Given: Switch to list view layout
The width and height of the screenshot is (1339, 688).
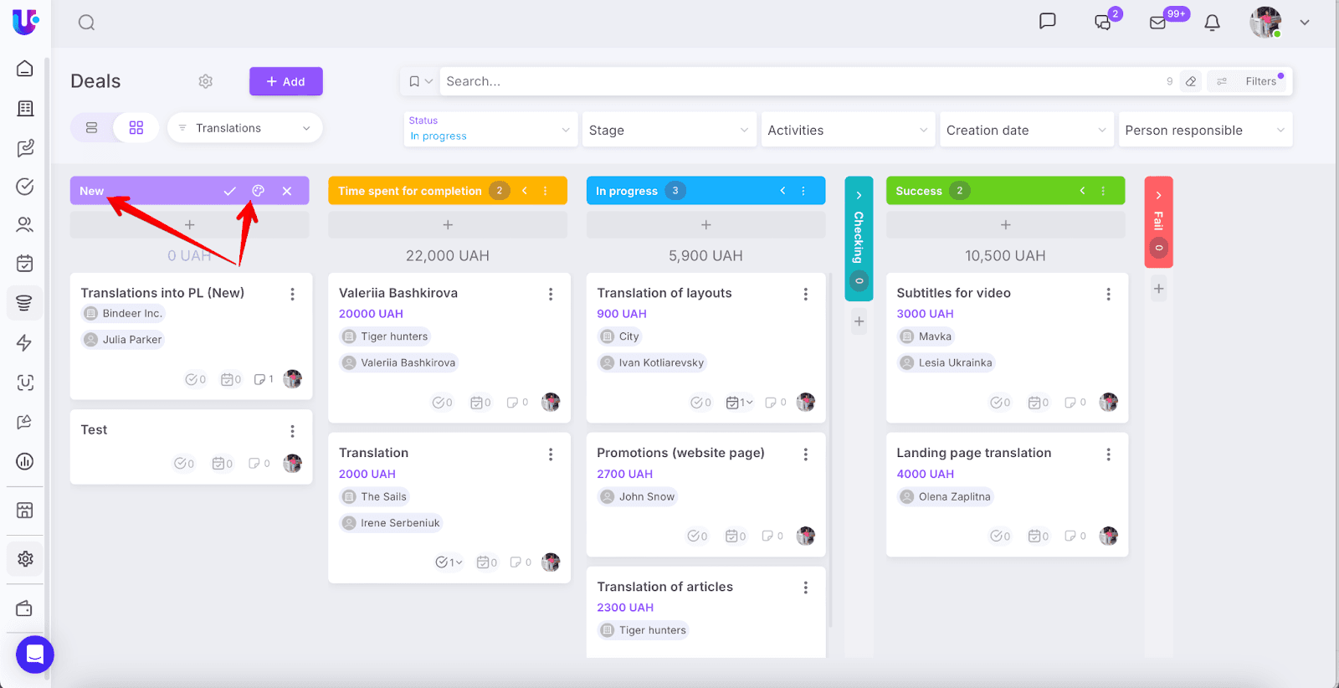Looking at the screenshot, I should [x=92, y=128].
